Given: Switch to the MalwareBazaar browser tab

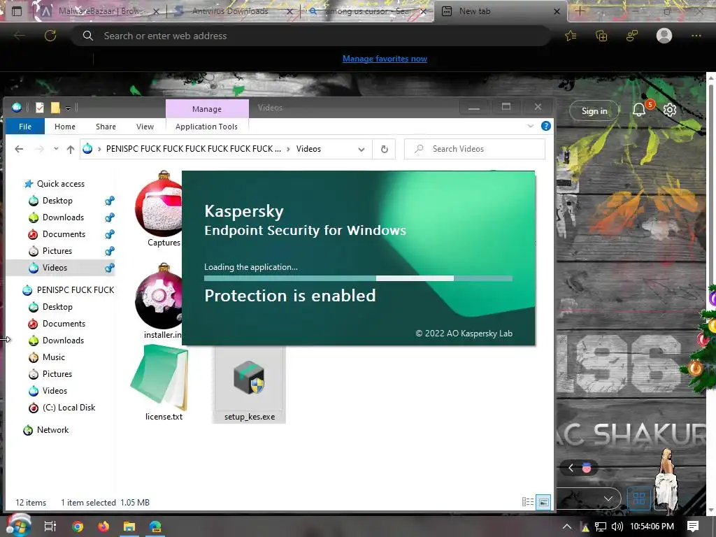Looking at the screenshot, I should 101,11.
